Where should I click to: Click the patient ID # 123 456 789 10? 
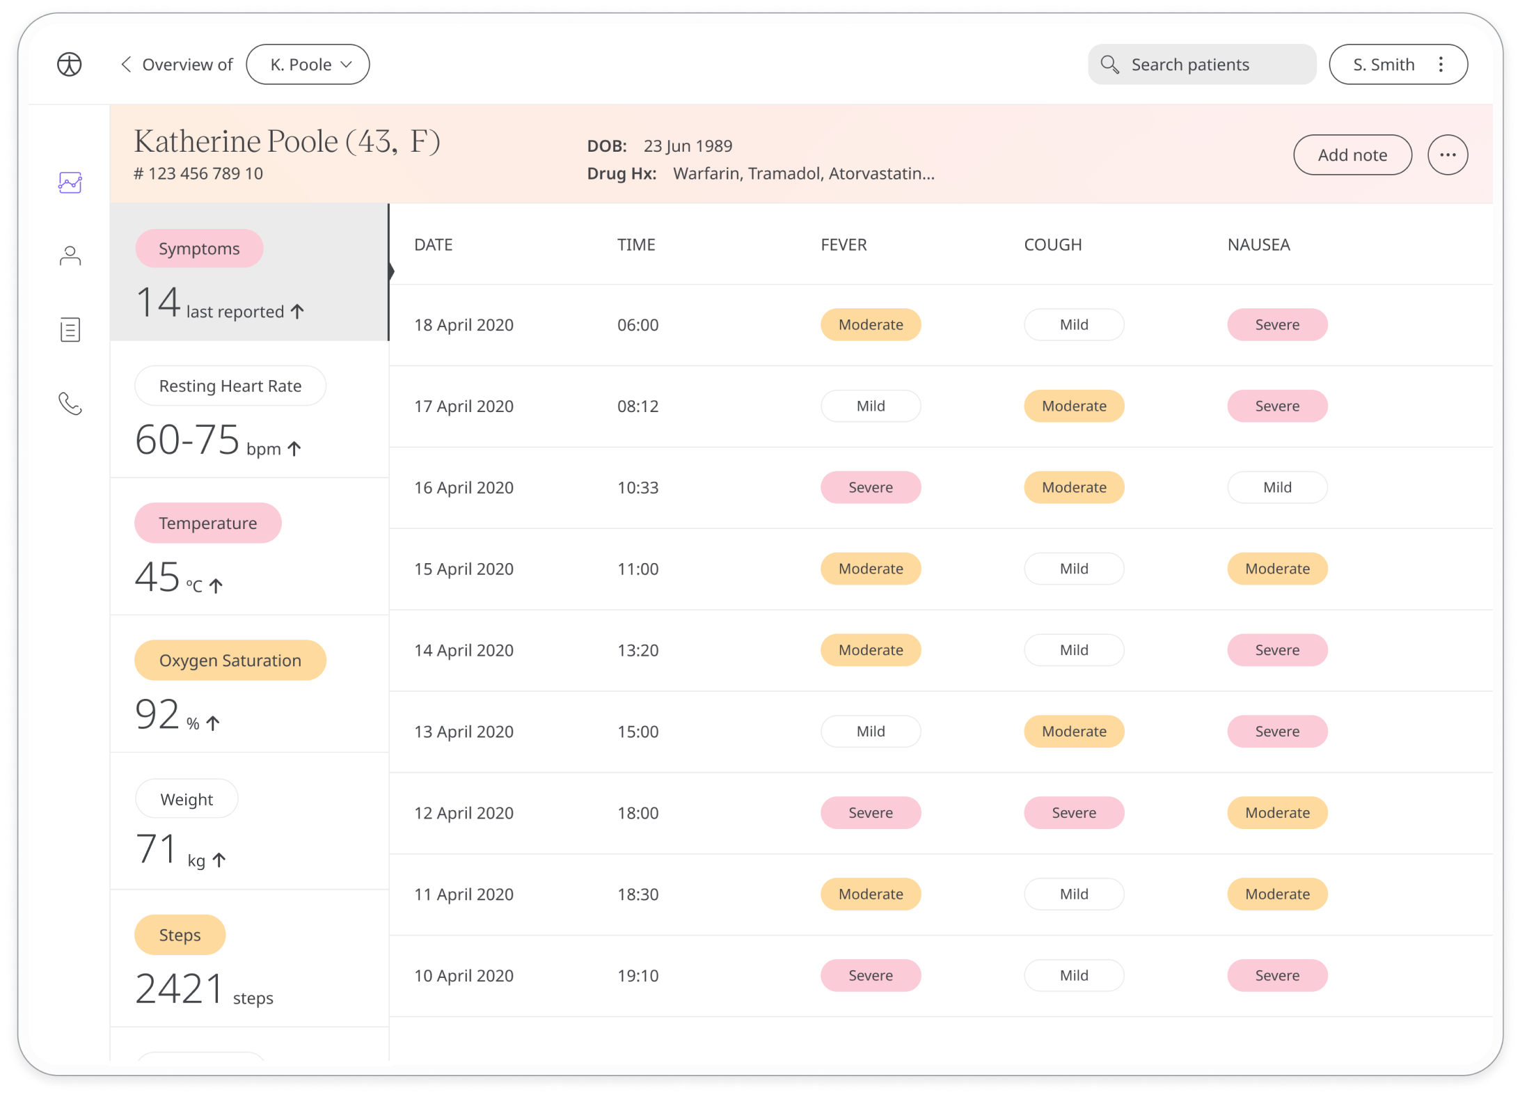pos(198,173)
